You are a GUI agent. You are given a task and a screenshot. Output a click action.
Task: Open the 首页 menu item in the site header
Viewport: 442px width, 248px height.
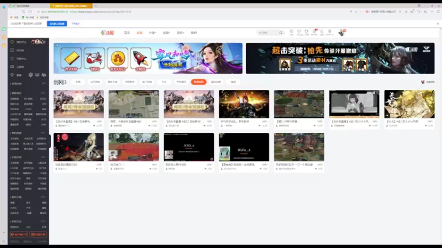click(x=127, y=33)
